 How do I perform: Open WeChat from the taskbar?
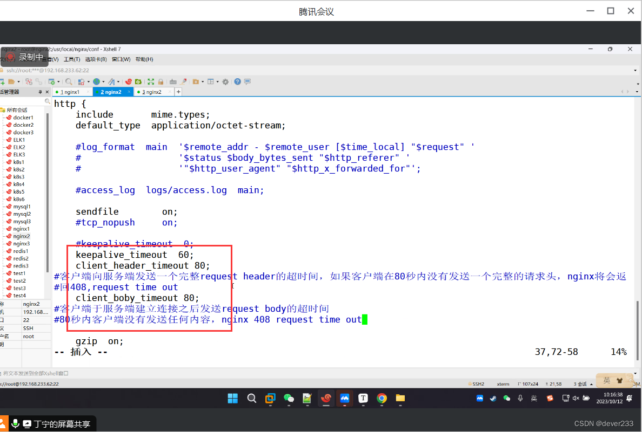coord(289,398)
